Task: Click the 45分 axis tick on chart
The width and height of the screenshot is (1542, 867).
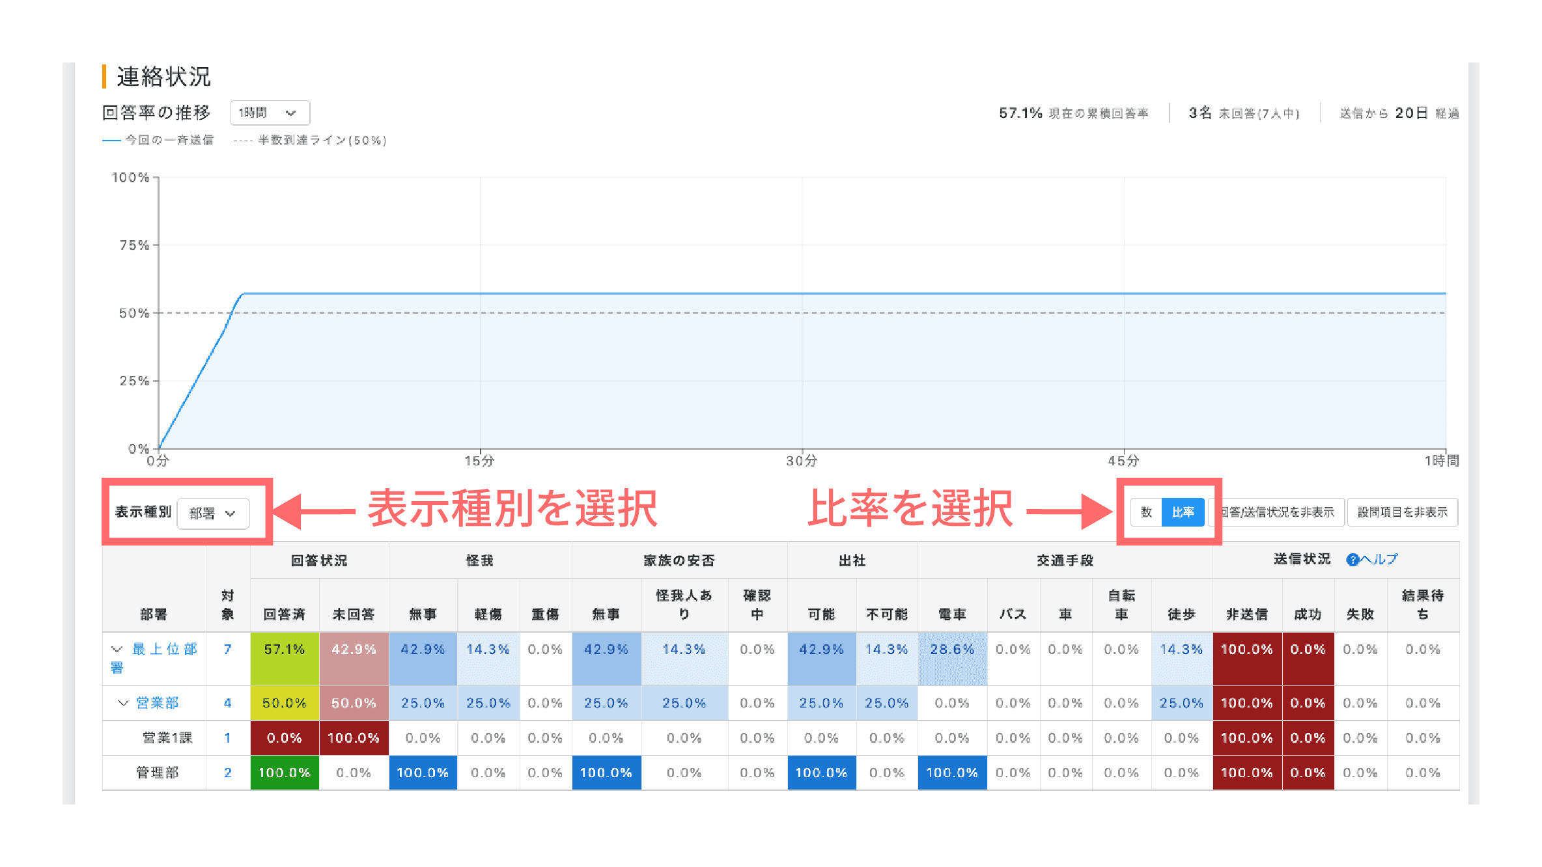Action: coord(1124,461)
